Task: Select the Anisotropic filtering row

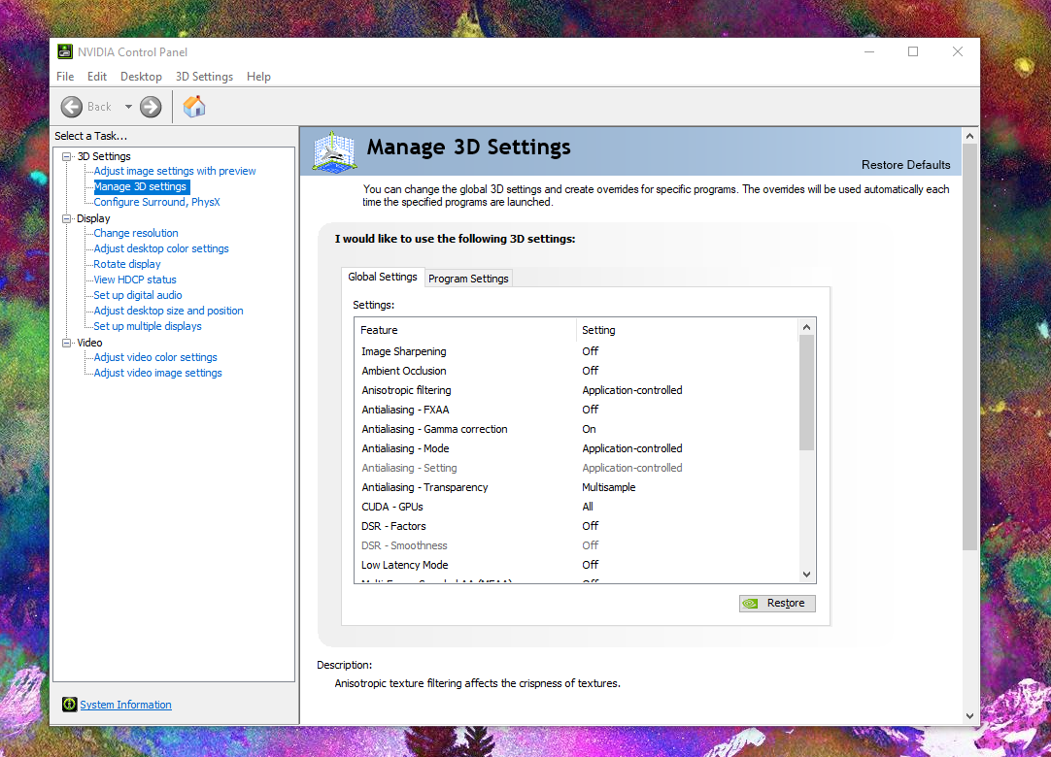Action: coord(577,390)
